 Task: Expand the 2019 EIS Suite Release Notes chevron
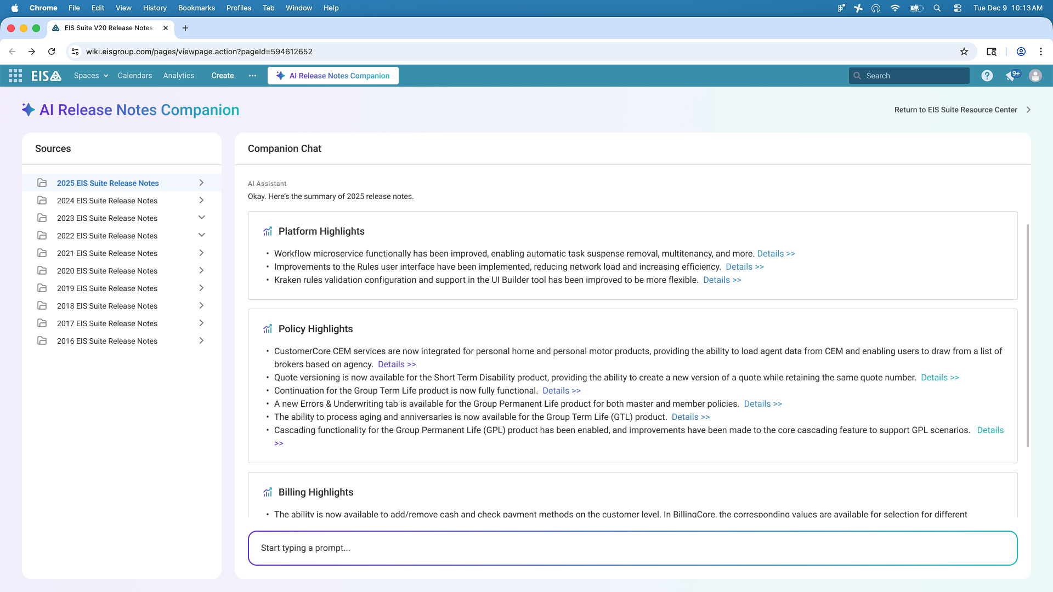(x=201, y=288)
